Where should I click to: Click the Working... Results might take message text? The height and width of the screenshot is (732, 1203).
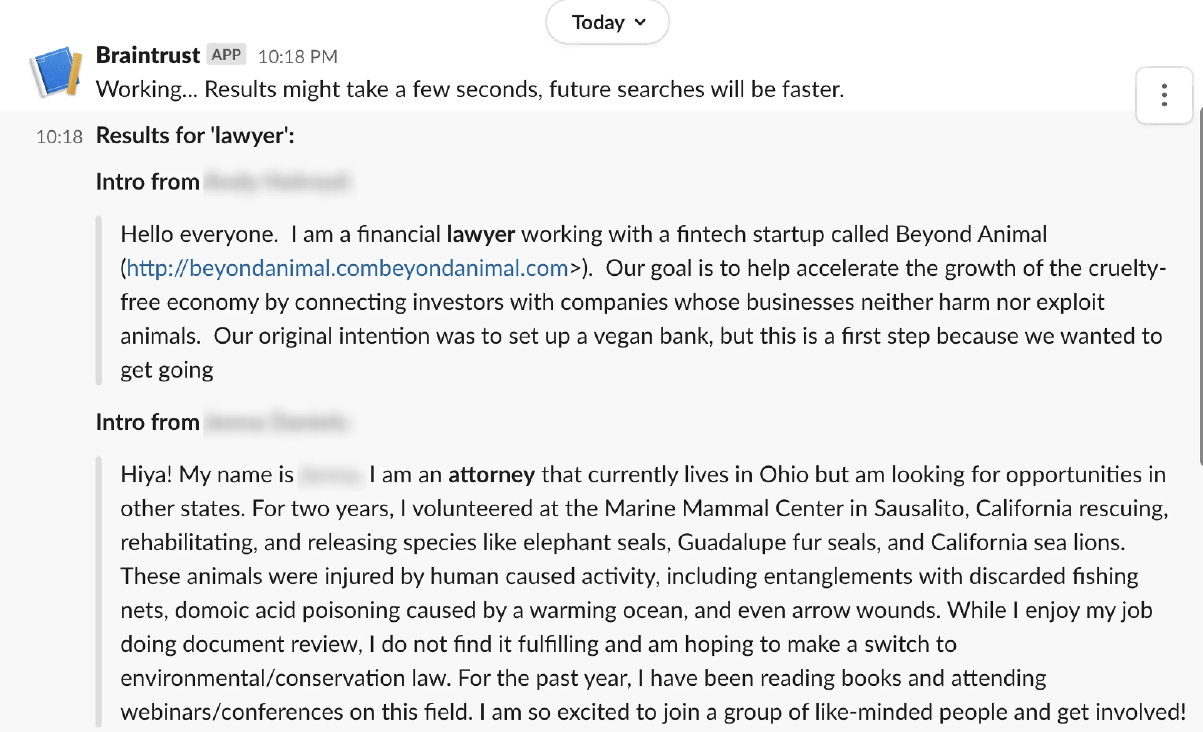pyautogui.click(x=470, y=89)
